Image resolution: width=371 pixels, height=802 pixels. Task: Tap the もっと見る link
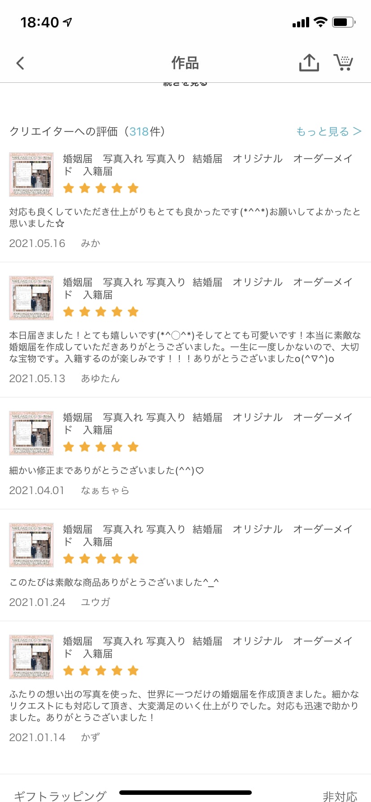point(328,132)
